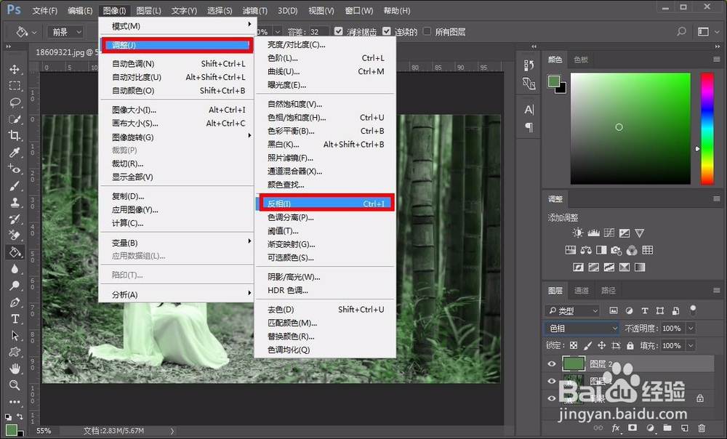Click the tolerance value field showing 32
The width and height of the screenshot is (727, 439).
[x=318, y=31]
